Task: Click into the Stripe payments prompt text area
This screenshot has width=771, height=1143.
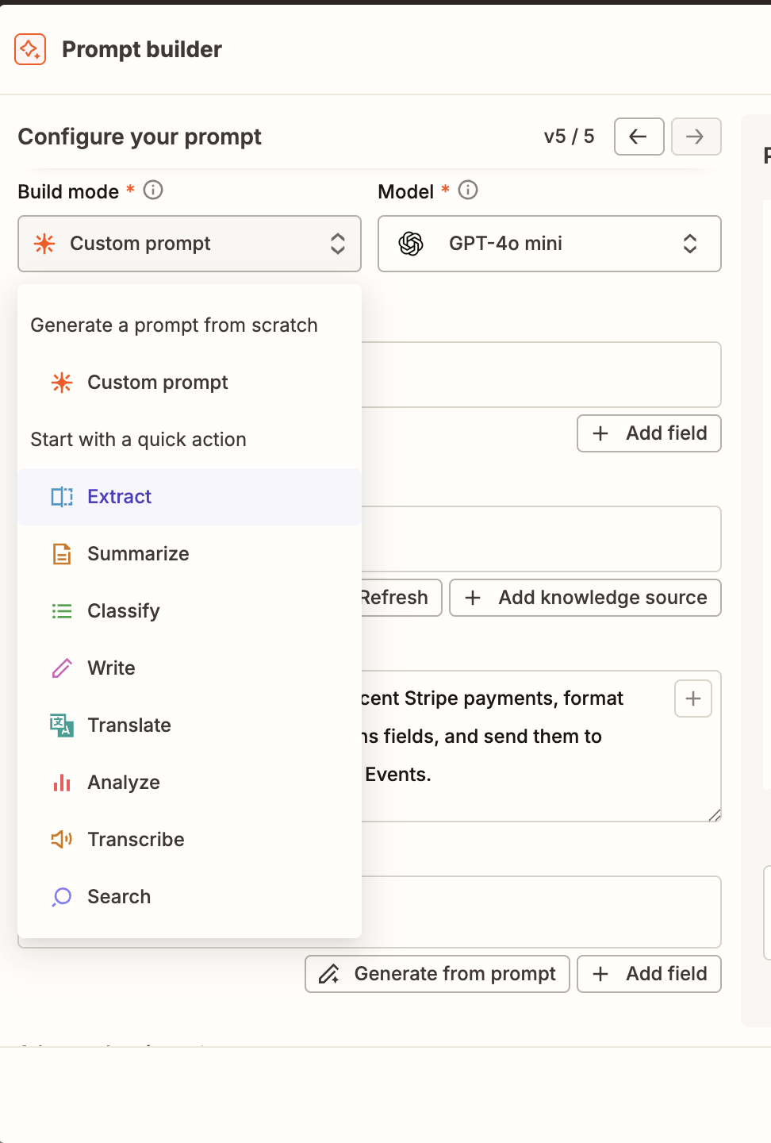Action: [x=541, y=746]
